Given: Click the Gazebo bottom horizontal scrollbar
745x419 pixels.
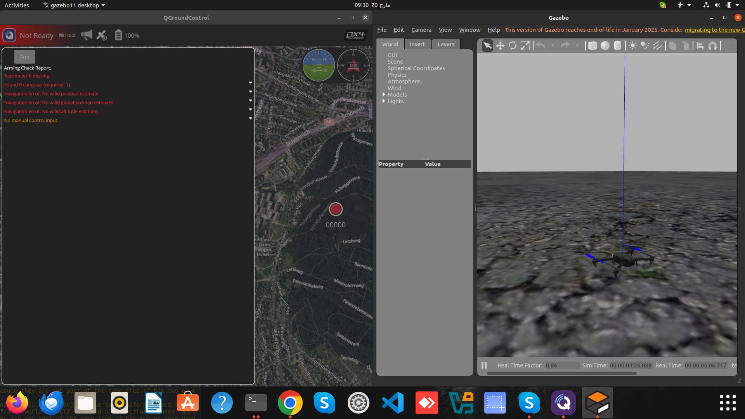Looking at the screenshot, I should coord(561,373).
